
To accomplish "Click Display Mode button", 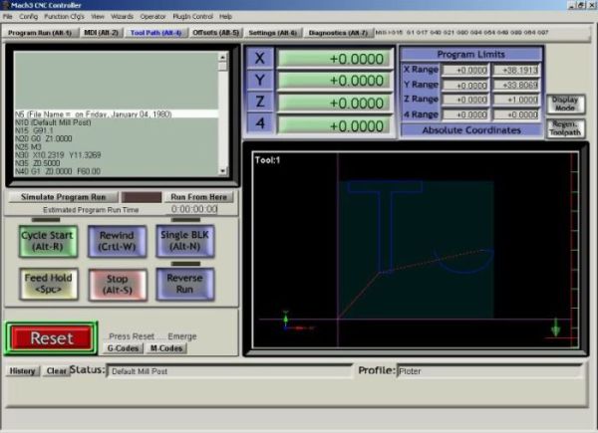I will [565, 104].
